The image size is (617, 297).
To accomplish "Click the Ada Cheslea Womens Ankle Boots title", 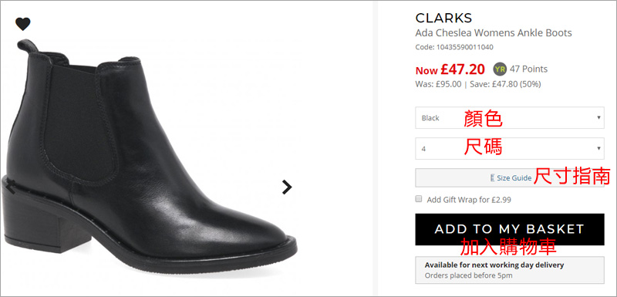I will [494, 32].
